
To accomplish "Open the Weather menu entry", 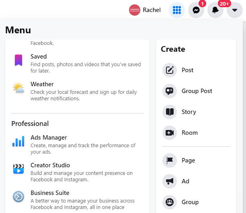I will coord(77,91).
